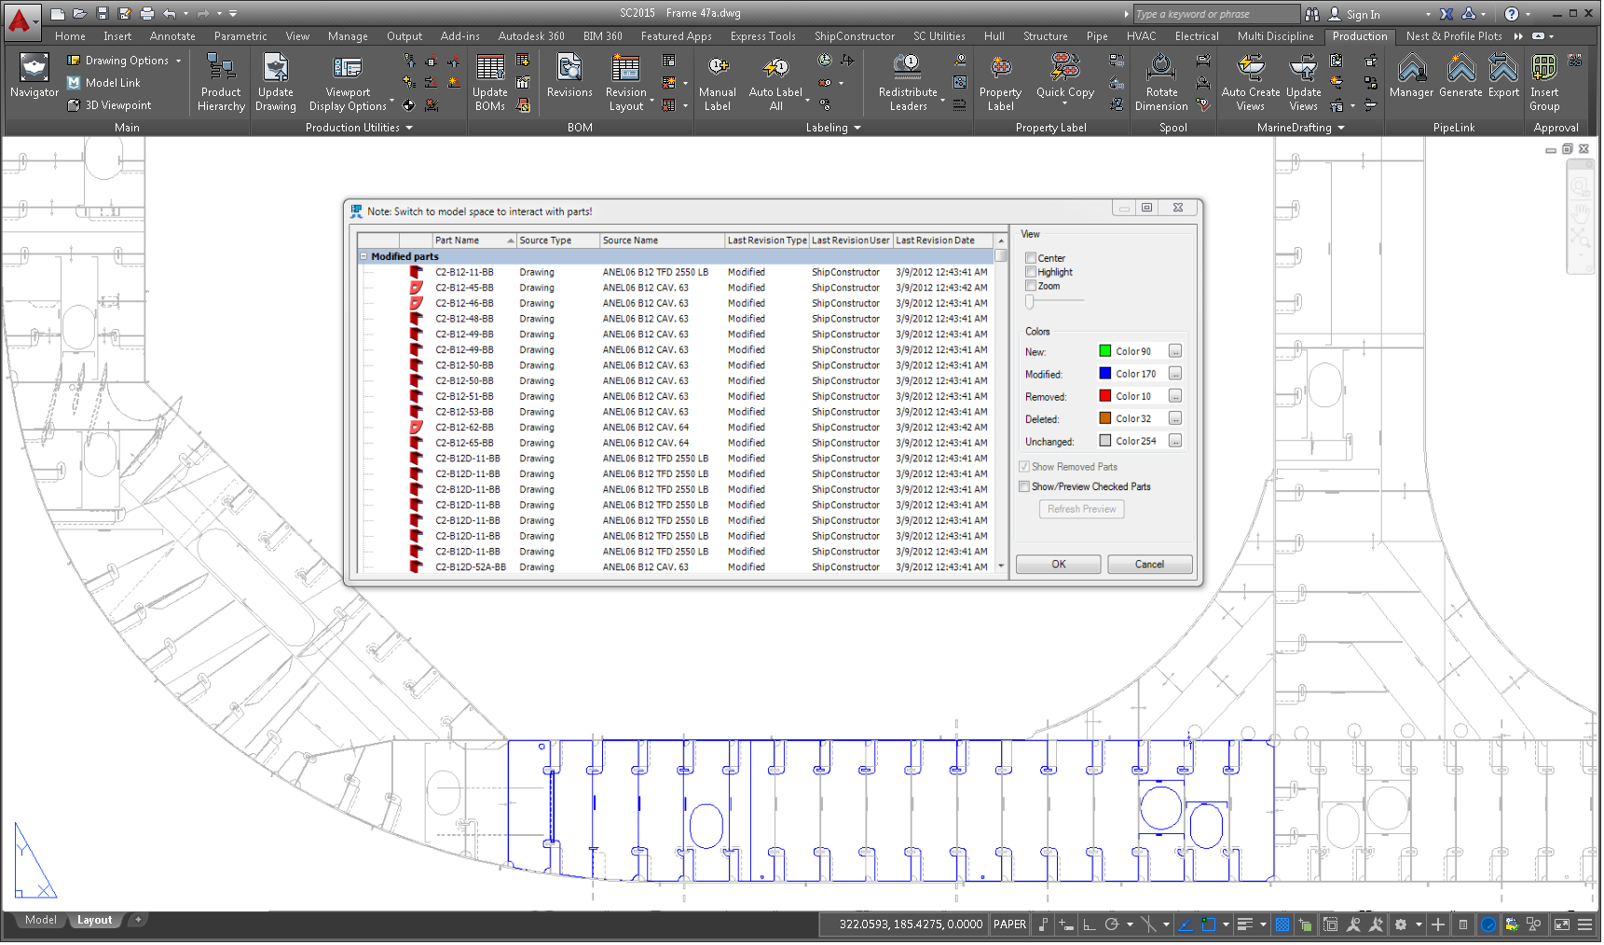Screen dimensions: 1604x945
Task: Switch to the Structure ribbon tab
Action: click(x=1045, y=36)
